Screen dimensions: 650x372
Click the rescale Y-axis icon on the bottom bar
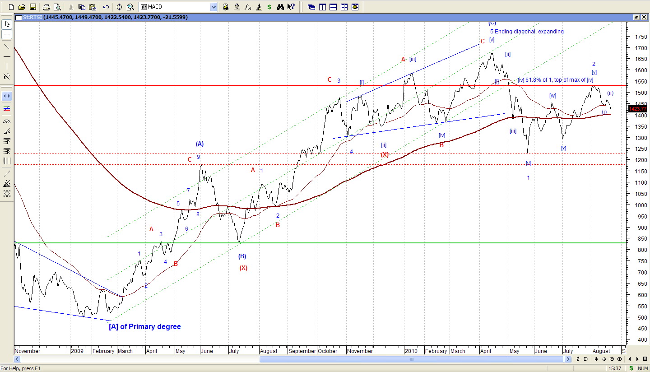click(x=578, y=359)
